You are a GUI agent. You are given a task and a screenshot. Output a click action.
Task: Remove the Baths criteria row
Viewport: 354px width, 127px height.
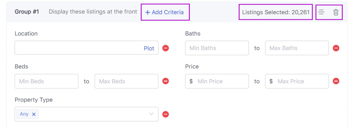(x=336, y=48)
